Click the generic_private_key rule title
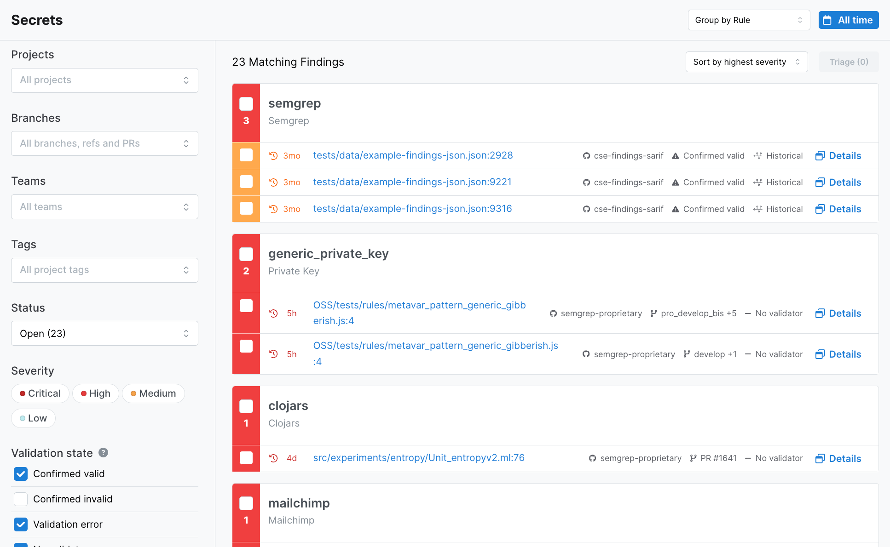The width and height of the screenshot is (890, 547). pos(328,254)
